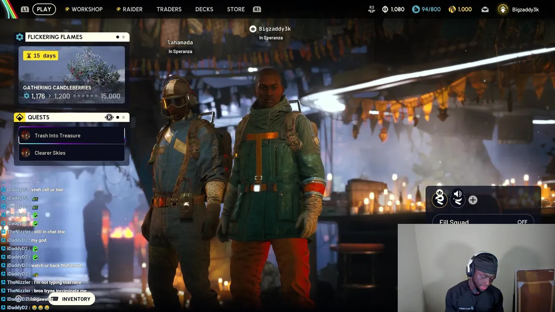Click the R stick prompt in Quests header

109,117
